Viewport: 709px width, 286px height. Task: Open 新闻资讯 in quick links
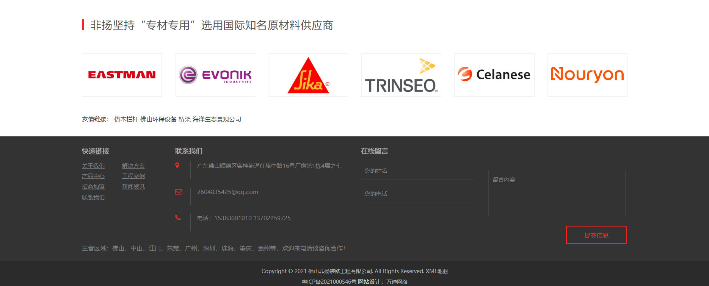[133, 187]
